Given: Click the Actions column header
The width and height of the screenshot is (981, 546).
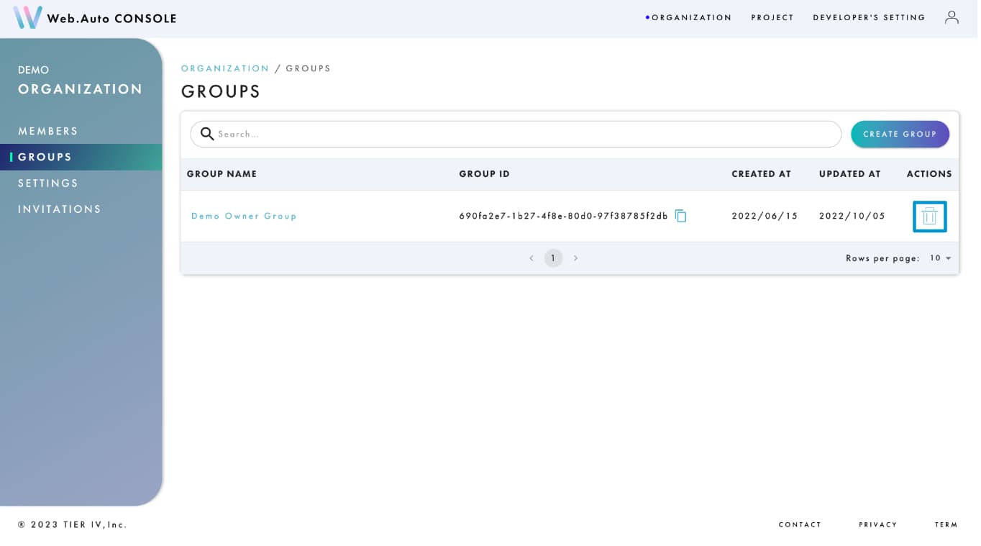Looking at the screenshot, I should (929, 174).
